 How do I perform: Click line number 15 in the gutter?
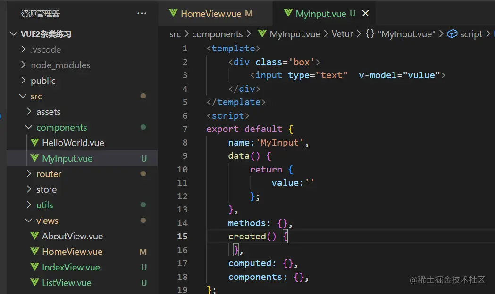(x=182, y=237)
